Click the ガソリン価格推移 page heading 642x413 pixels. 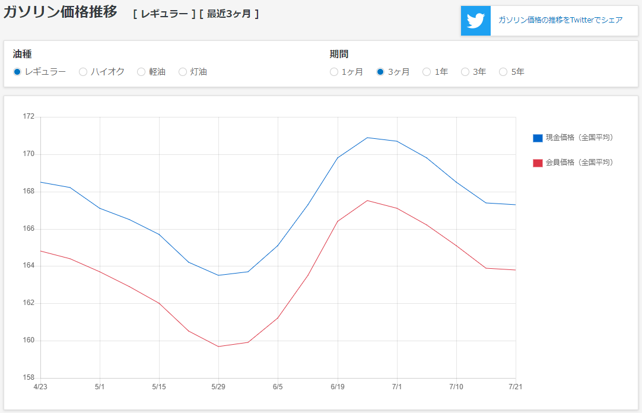point(61,12)
